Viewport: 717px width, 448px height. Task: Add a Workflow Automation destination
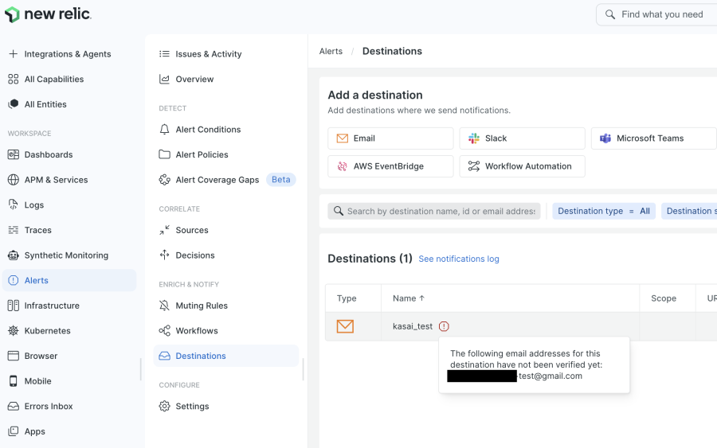[x=522, y=166]
